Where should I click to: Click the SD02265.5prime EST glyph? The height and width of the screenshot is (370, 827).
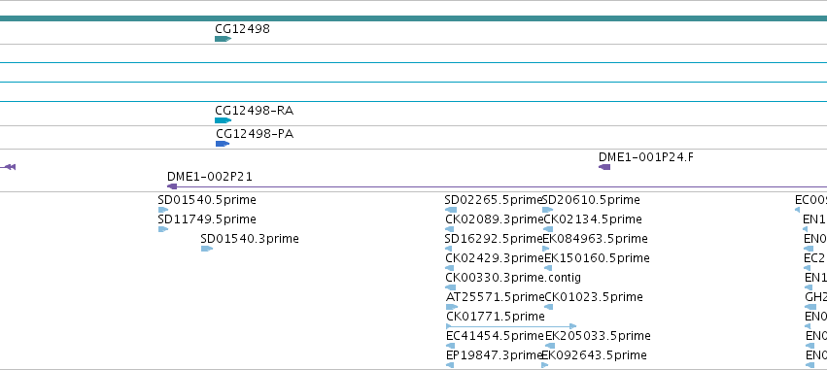[450, 210]
